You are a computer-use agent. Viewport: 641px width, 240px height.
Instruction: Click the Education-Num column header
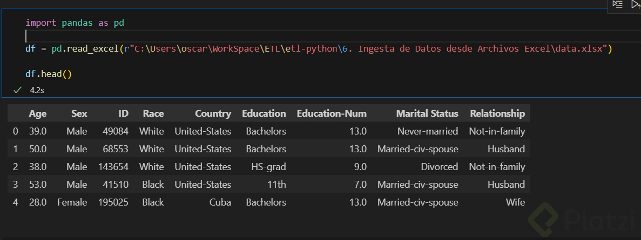pyautogui.click(x=332, y=114)
